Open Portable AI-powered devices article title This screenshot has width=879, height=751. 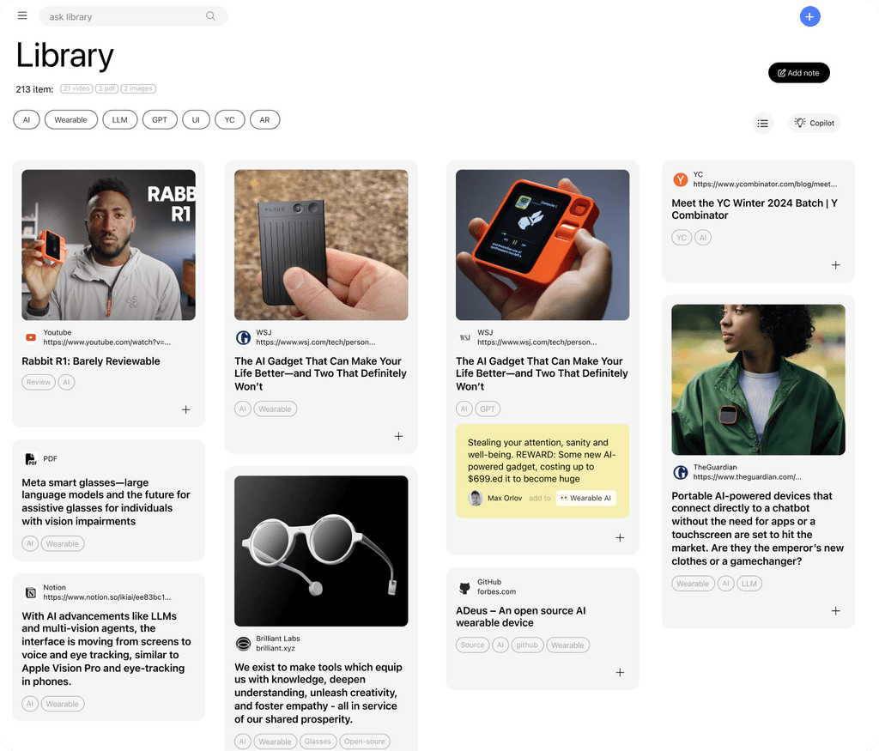click(758, 529)
